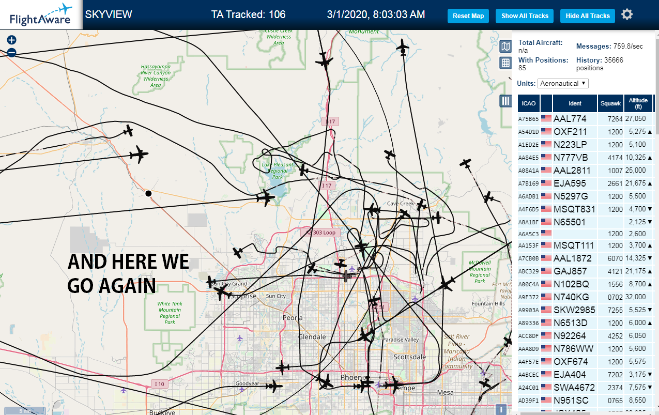Open the map attribution info icon
659x415 pixels.
pyautogui.click(x=500, y=409)
